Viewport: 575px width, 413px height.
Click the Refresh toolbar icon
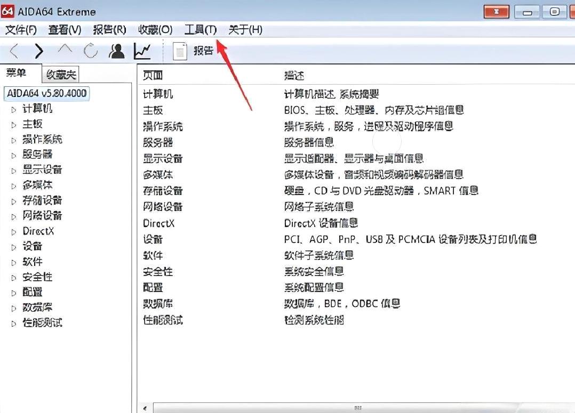coord(90,51)
